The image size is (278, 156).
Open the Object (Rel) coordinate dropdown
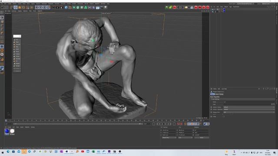(169, 137)
